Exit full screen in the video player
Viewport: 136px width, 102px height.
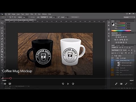[x=126, y=84]
